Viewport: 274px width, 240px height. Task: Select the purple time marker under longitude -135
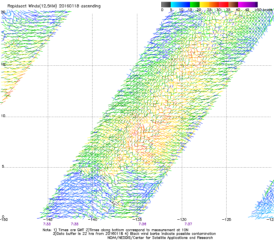[142, 224]
